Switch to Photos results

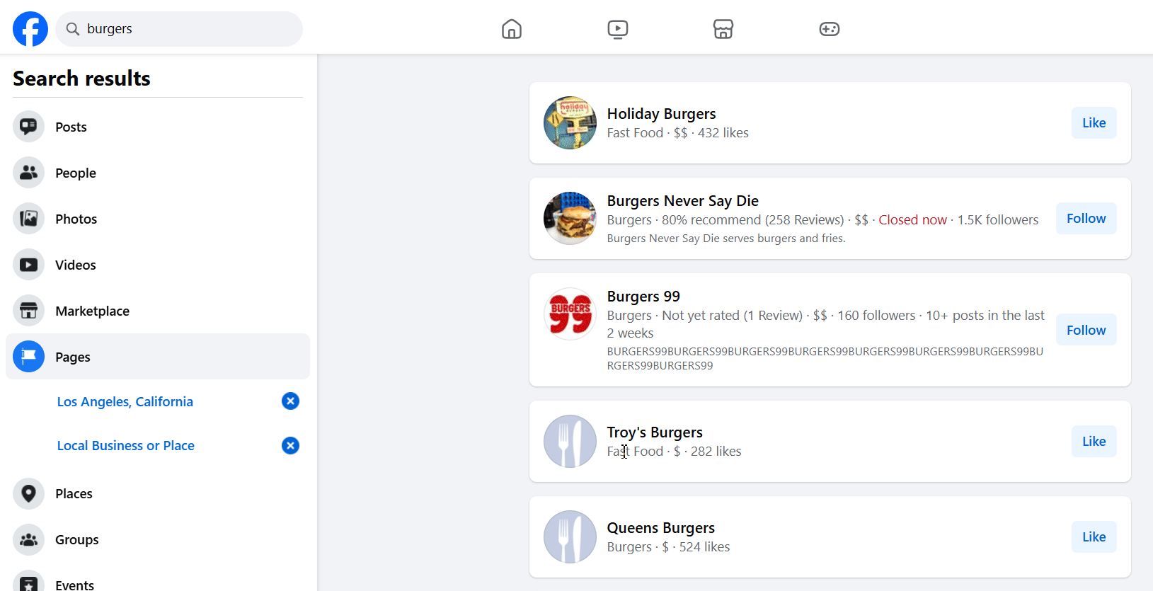click(x=158, y=219)
